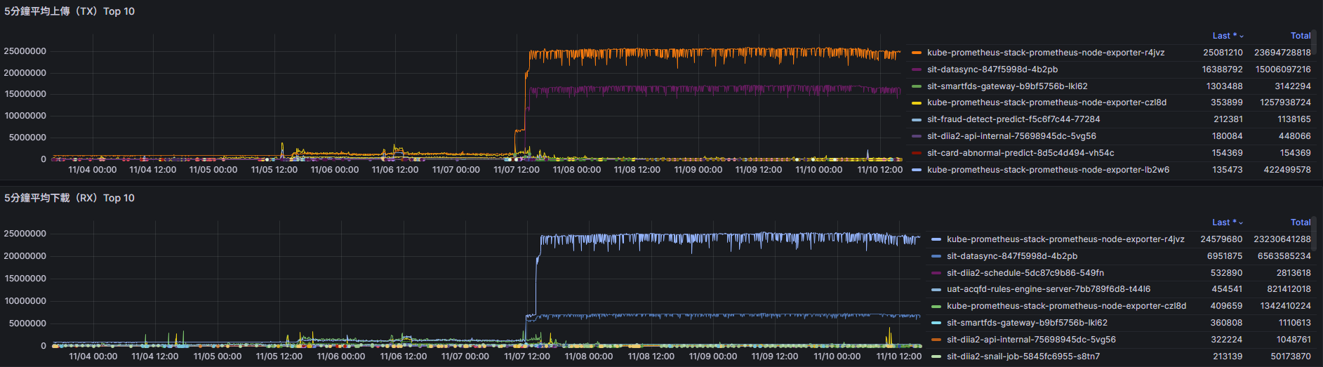1323x367 pixels.
Task: Click the swatch for node-exporter-lb2w6 series
Action: point(916,170)
